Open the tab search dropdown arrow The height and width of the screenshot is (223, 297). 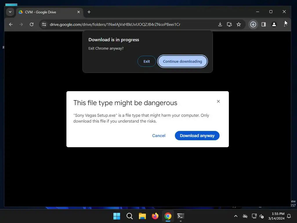click(10, 12)
